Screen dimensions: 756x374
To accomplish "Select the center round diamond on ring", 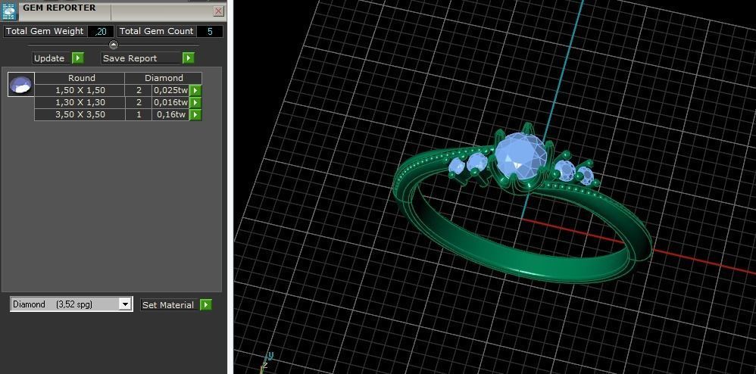I will (x=520, y=157).
